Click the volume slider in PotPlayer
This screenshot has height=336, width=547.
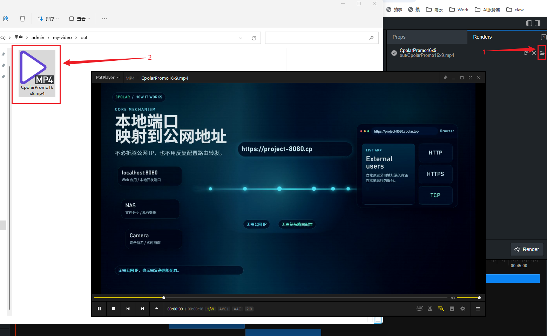(x=468, y=298)
